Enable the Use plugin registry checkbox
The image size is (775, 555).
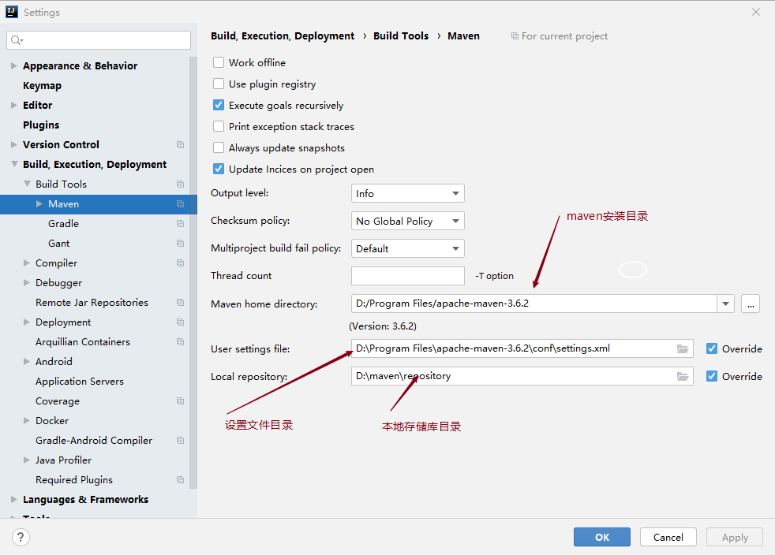click(x=219, y=84)
